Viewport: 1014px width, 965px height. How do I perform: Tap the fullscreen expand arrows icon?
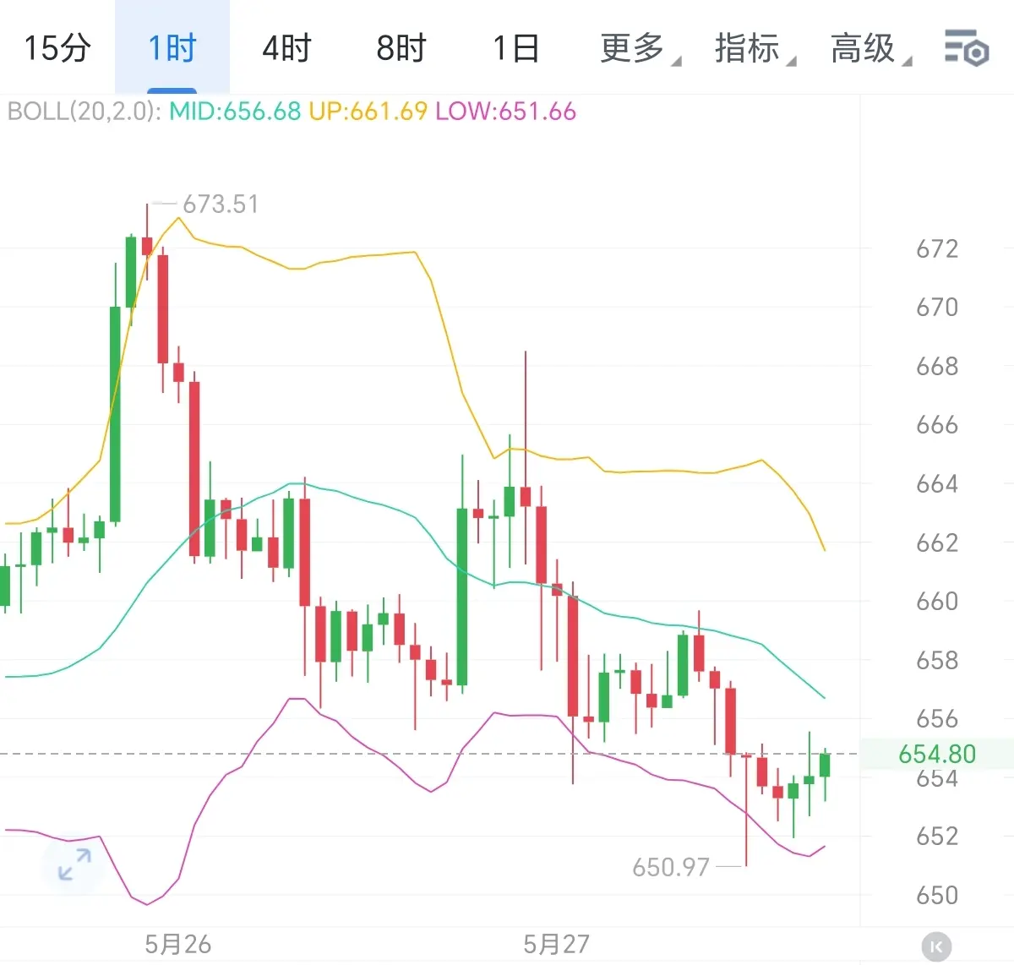pos(74,865)
